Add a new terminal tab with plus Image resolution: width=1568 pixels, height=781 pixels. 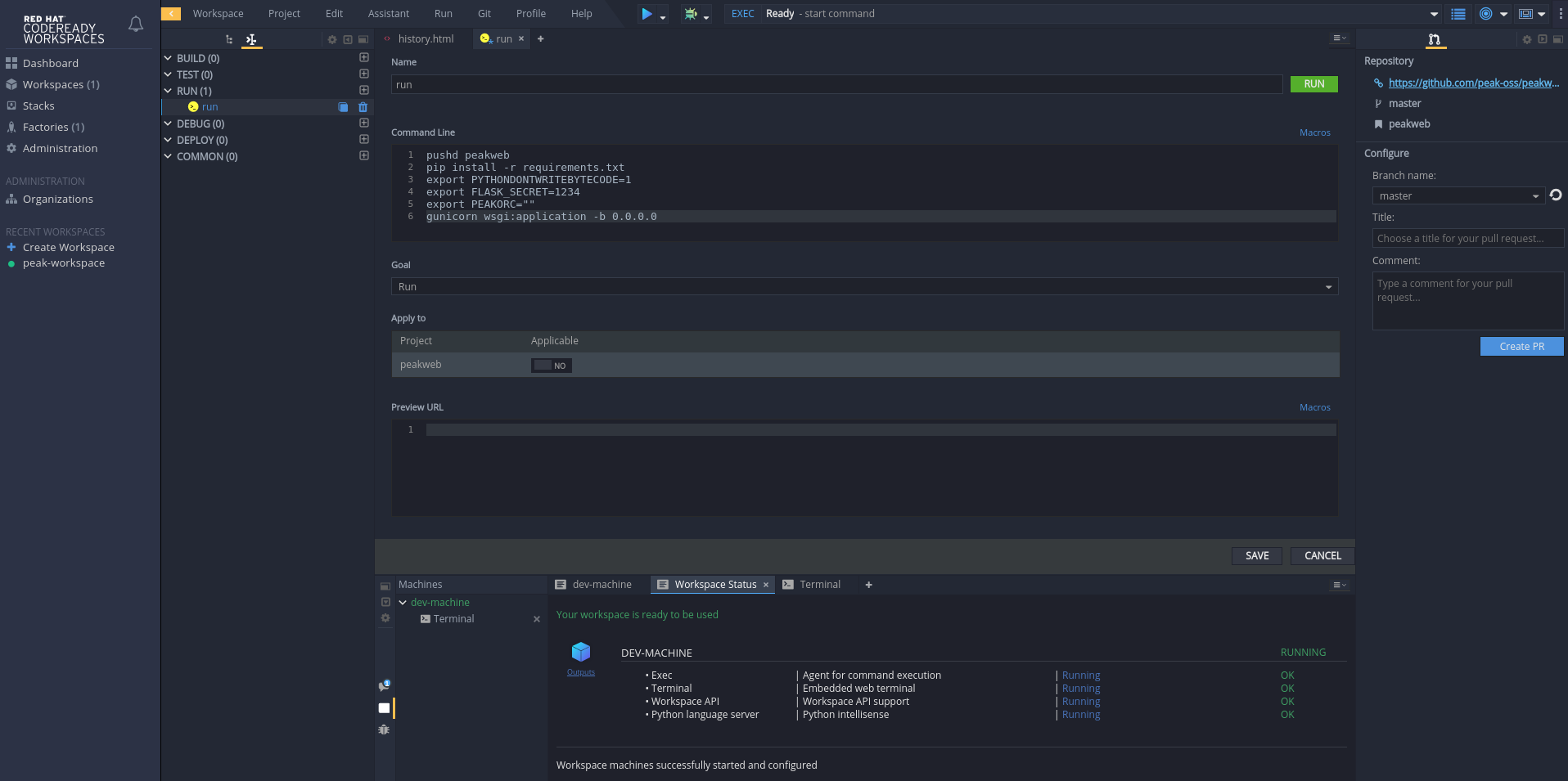click(x=869, y=585)
